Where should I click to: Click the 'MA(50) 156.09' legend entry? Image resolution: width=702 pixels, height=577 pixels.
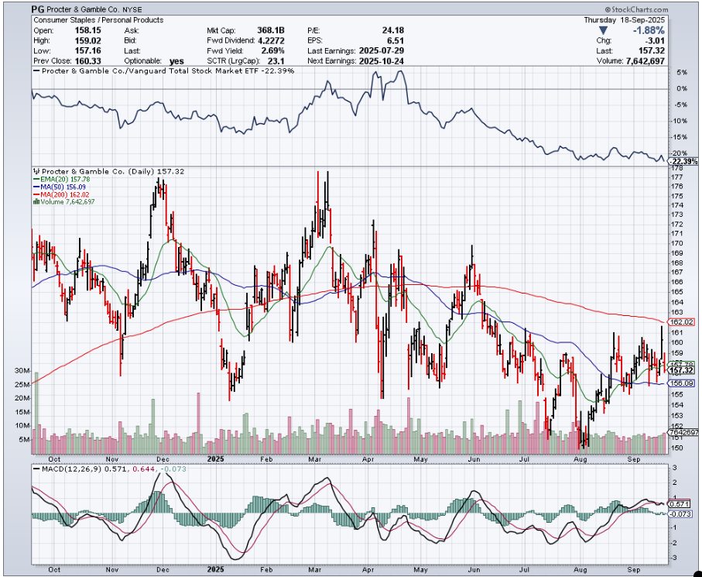[x=63, y=187]
